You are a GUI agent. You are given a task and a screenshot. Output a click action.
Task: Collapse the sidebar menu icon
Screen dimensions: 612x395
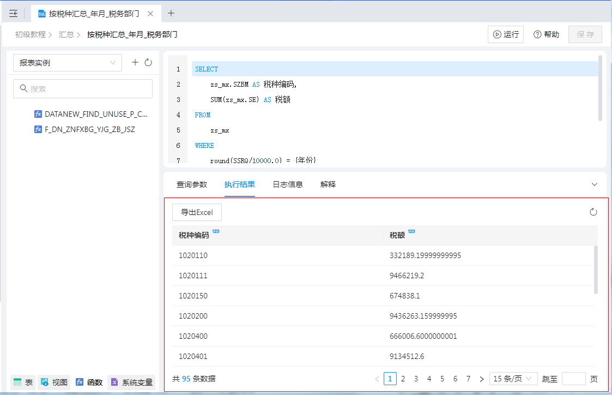click(x=14, y=14)
